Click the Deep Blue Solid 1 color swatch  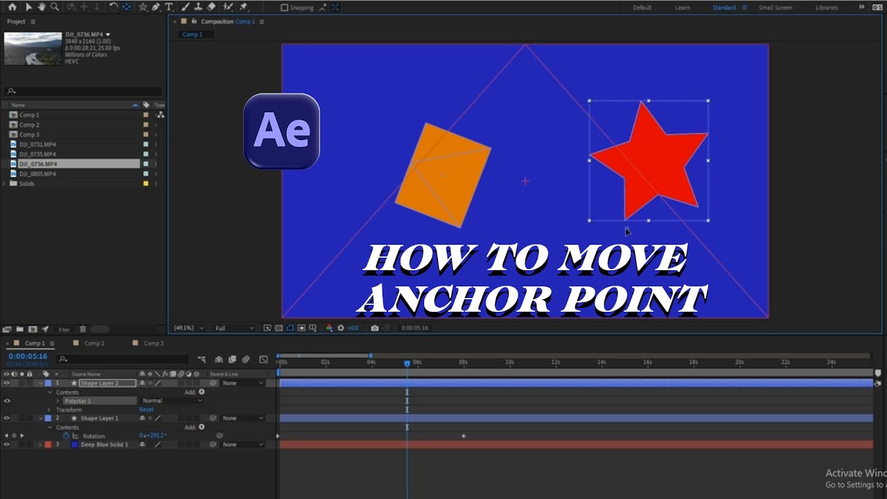click(74, 445)
